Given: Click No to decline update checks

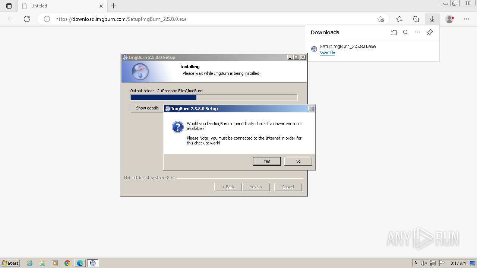Looking at the screenshot, I should point(298,161).
